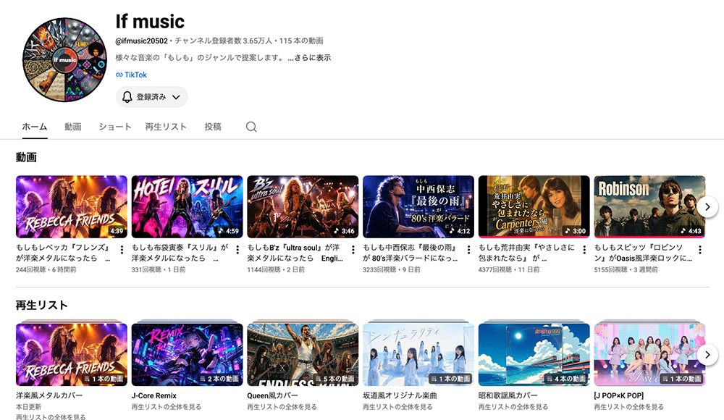Open the J-Core Remix playlist thumbnail
The image size is (724, 420).
[187, 354]
